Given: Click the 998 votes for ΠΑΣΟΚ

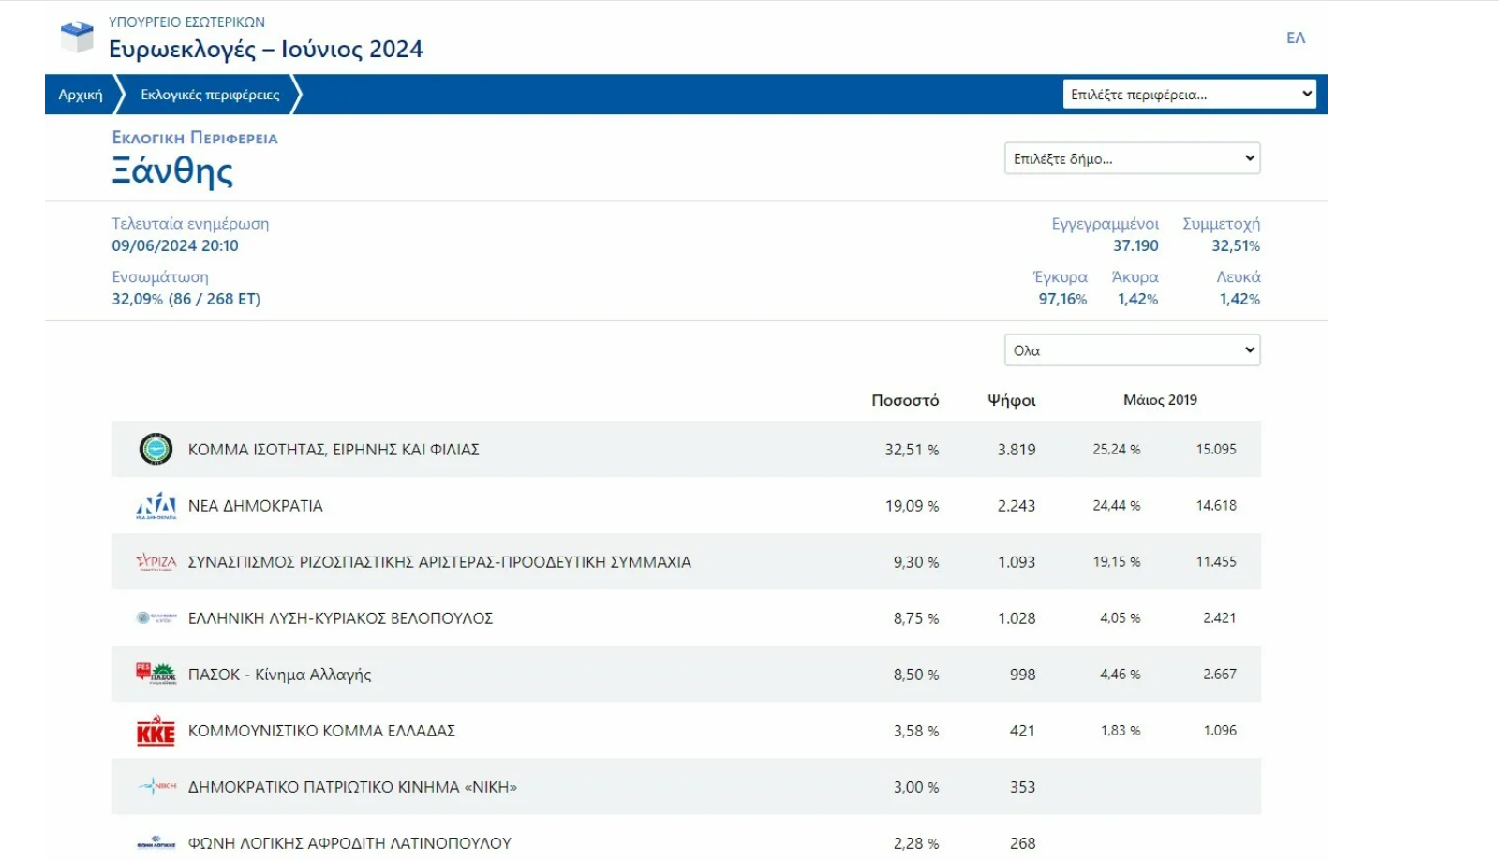Looking at the screenshot, I should coord(1023,675).
